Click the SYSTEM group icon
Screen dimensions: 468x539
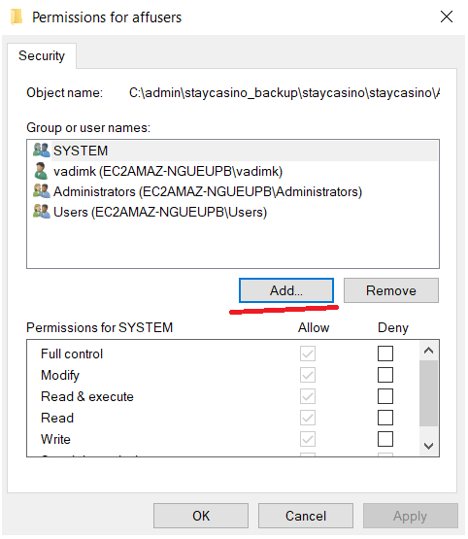pos(41,151)
